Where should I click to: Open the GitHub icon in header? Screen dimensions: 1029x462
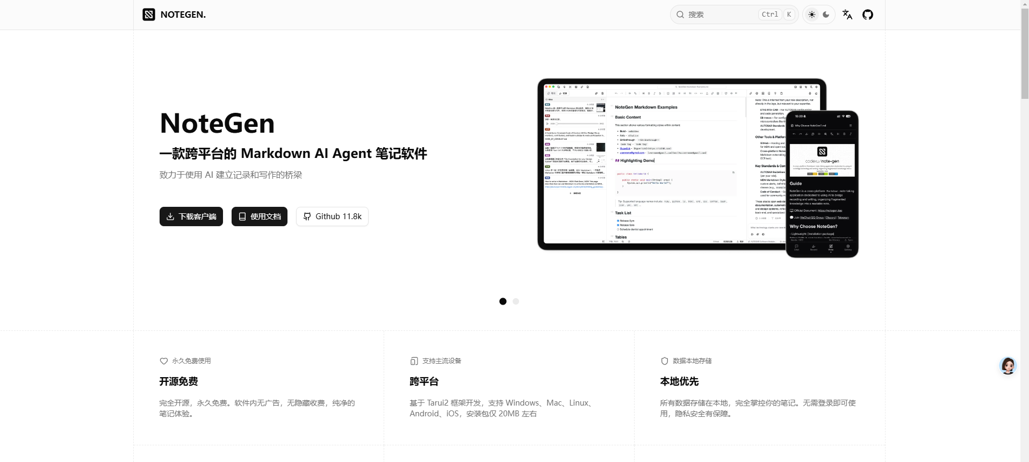point(868,15)
